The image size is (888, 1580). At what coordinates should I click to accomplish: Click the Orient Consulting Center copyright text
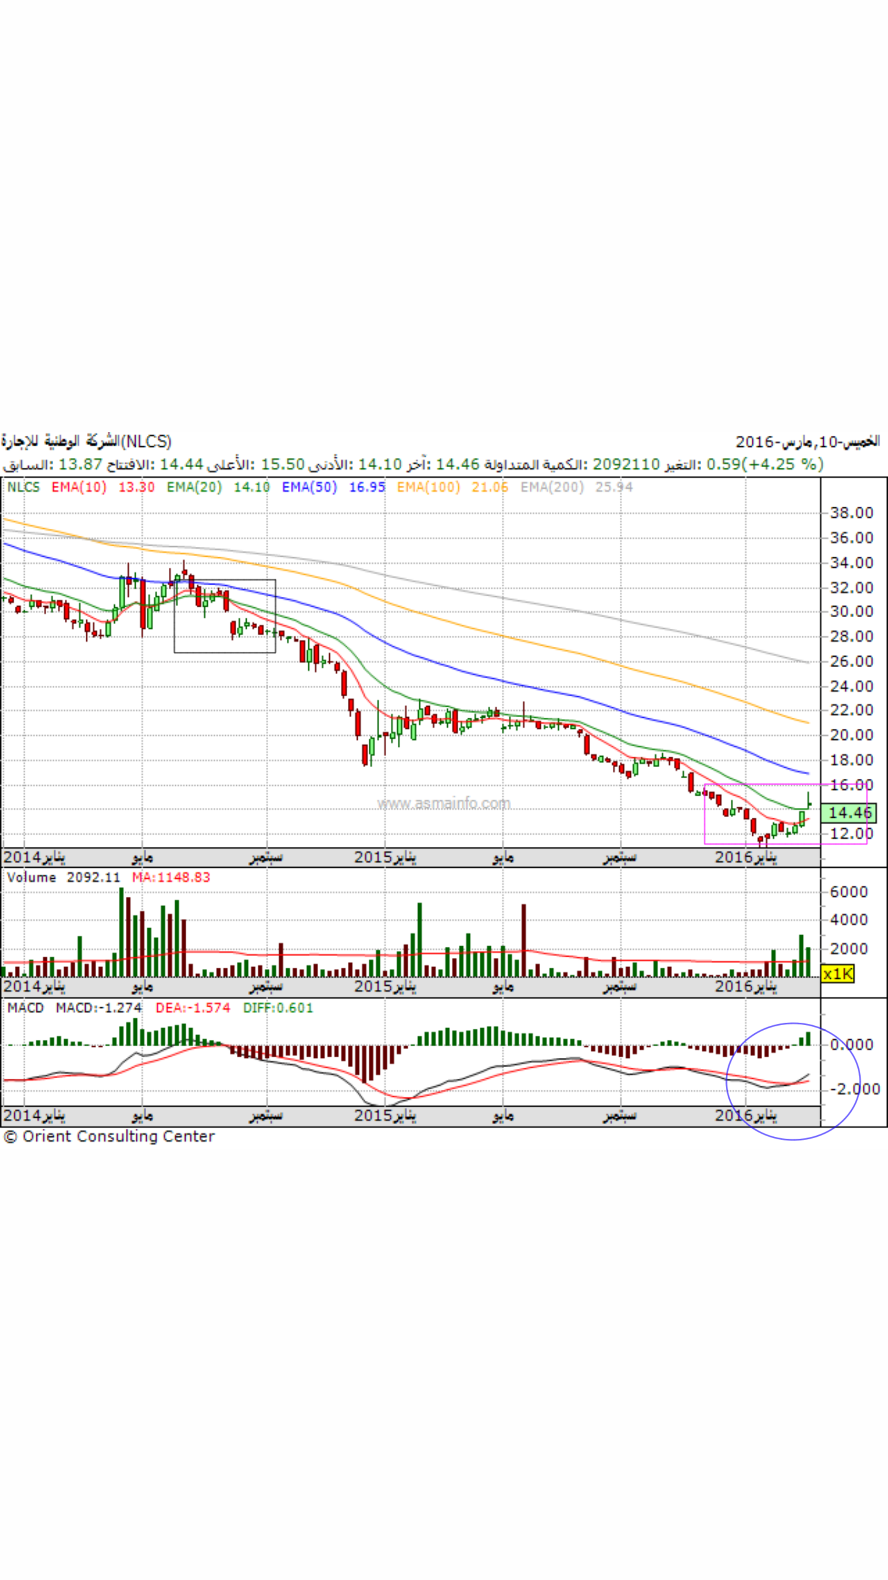tap(109, 1136)
